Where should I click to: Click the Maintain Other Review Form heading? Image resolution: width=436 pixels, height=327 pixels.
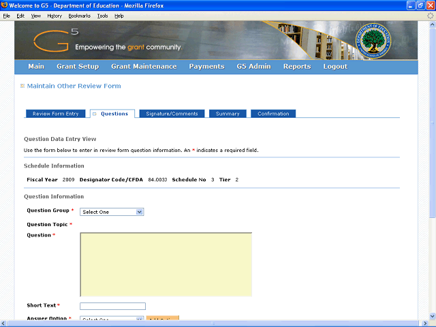(x=74, y=86)
